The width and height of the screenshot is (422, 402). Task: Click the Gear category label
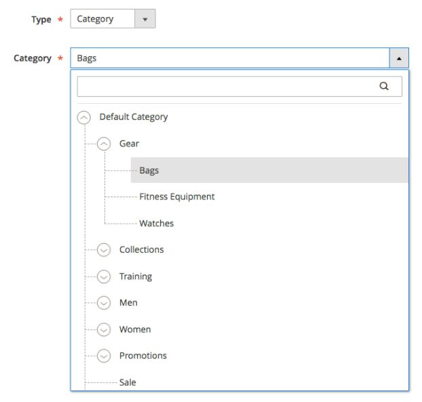tap(129, 144)
